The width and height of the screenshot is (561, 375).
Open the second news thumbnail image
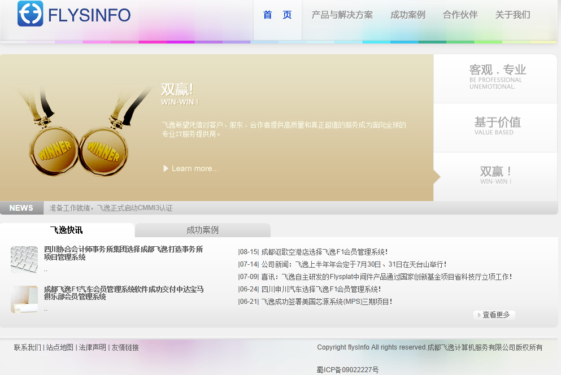(24, 299)
